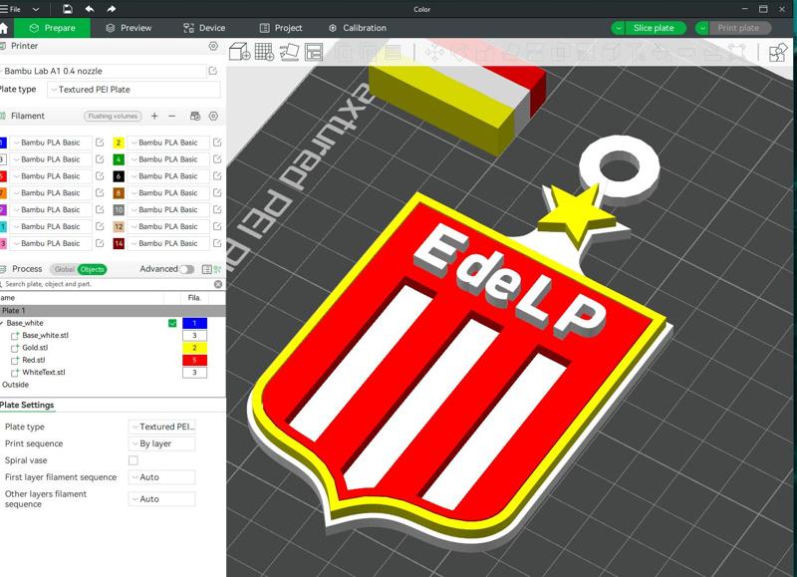
Task: Select the Plate 1 row
Action: click(113, 311)
